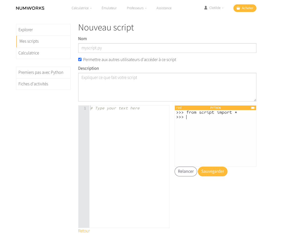Open the Assistance menu item

point(164,8)
